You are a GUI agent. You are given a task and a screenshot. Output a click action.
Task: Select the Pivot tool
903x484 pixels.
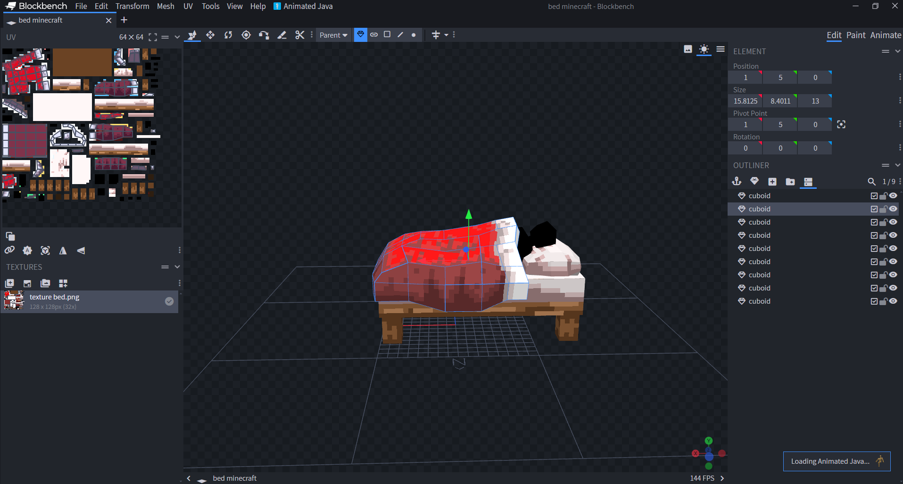[x=246, y=35]
